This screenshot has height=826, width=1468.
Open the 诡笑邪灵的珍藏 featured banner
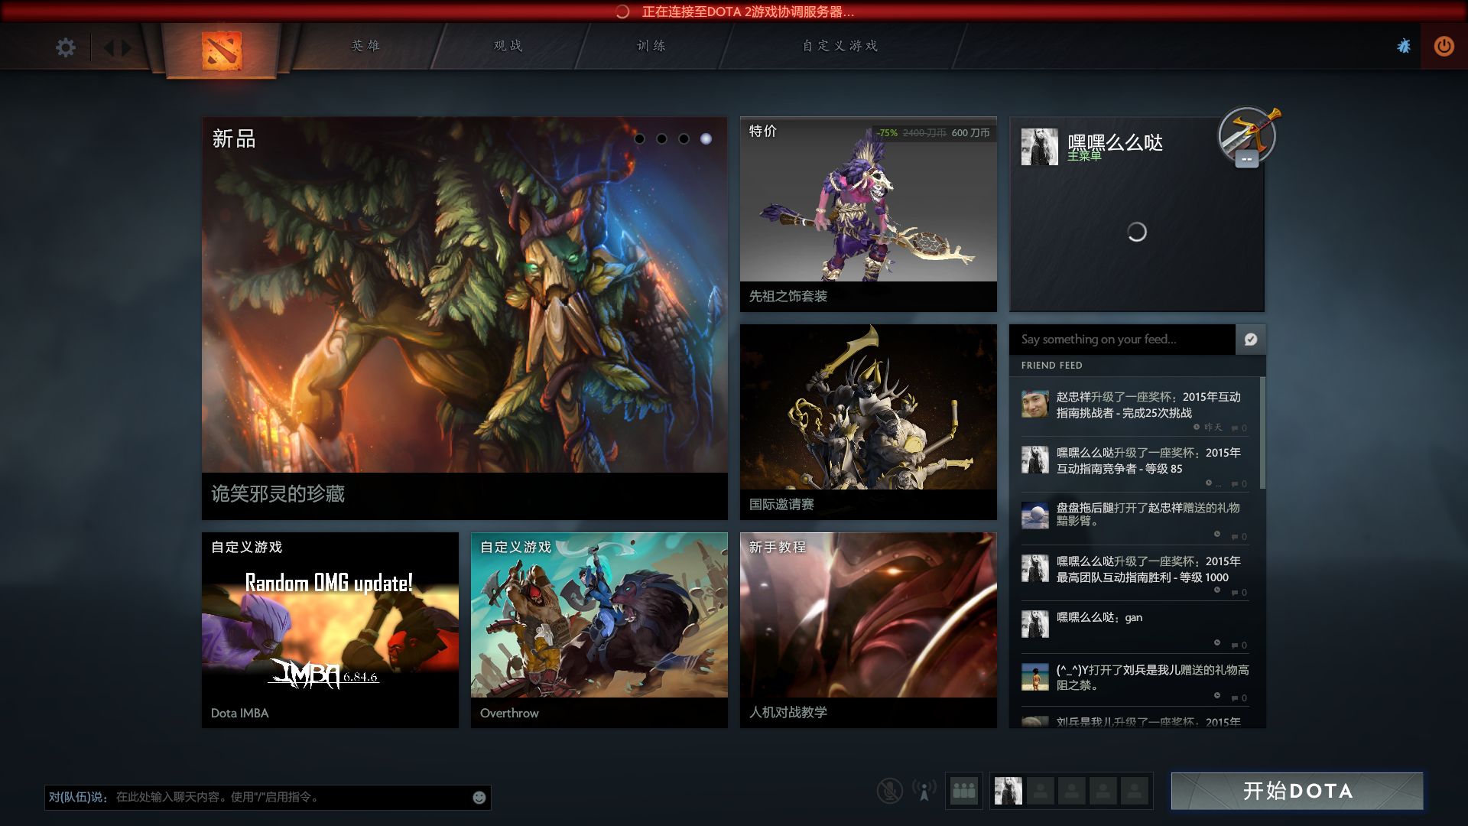[465, 318]
